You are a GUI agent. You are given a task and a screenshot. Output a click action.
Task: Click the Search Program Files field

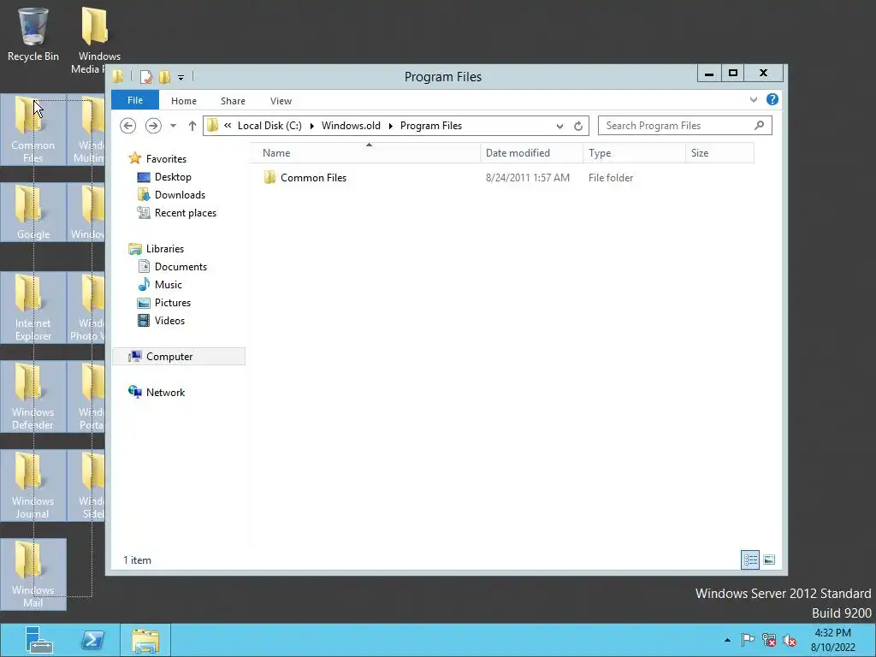(x=685, y=126)
